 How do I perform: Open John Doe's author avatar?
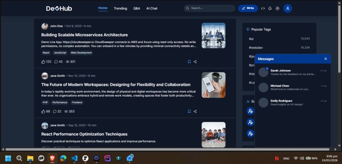tap(45, 26)
